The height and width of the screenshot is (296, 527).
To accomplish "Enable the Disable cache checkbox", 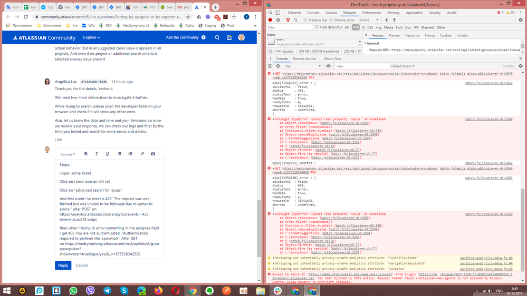I will tap(331, 20).
